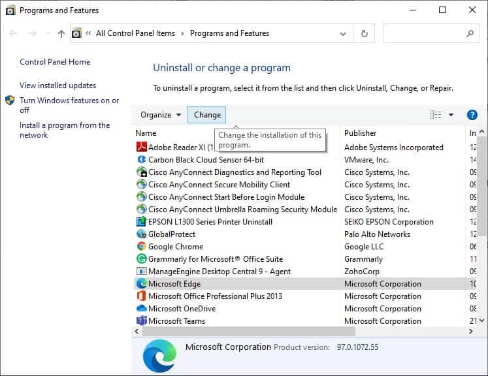Click the chevron after All Control Panel Items

[x=182, y=33]
